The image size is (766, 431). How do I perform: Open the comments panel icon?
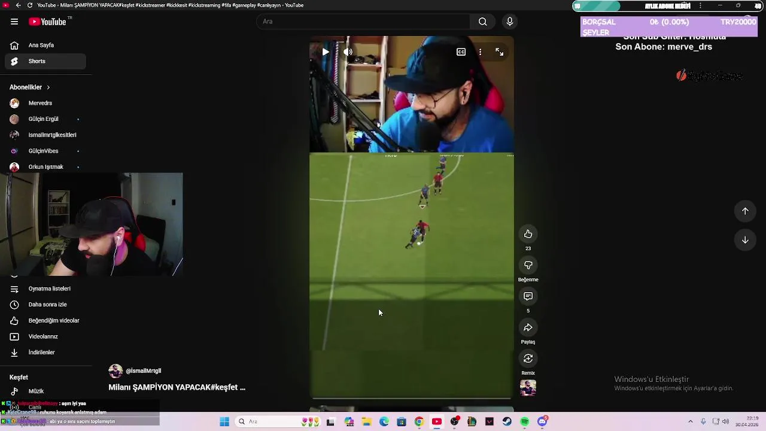tap(528, 296)
